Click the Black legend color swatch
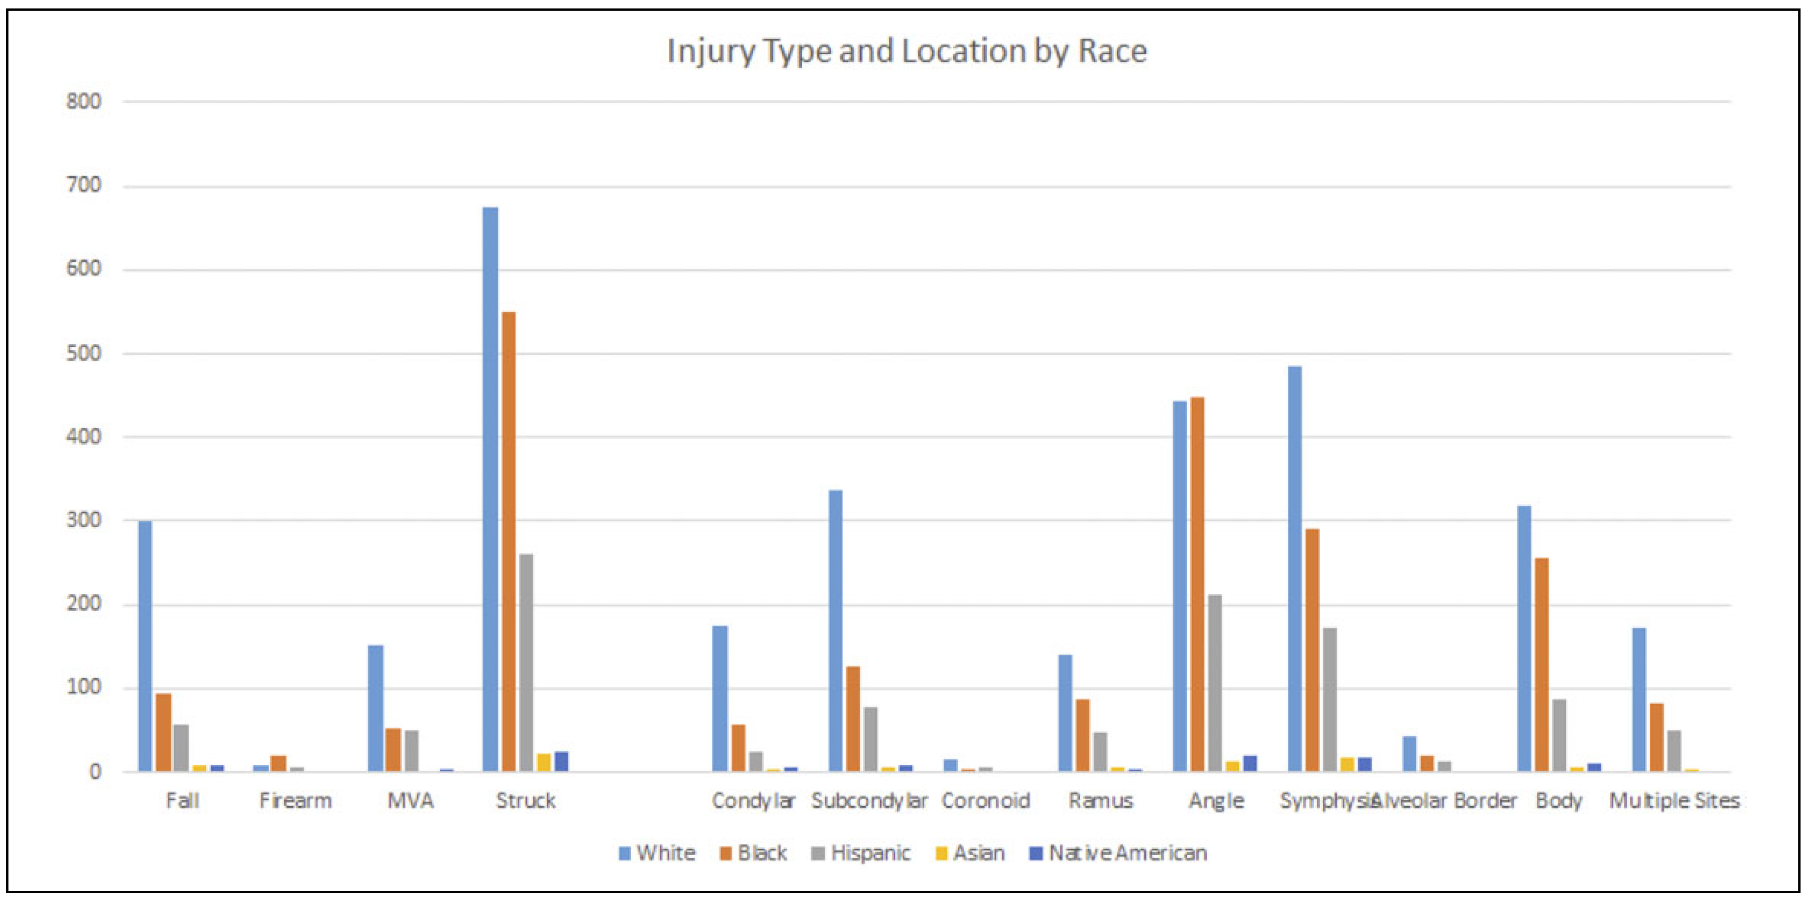This screenshot has width=1809, height=902. [726, 853]
